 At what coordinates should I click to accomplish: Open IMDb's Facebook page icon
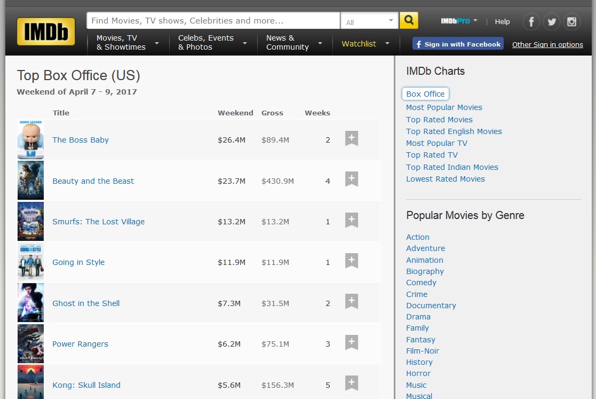pos(531,22)
